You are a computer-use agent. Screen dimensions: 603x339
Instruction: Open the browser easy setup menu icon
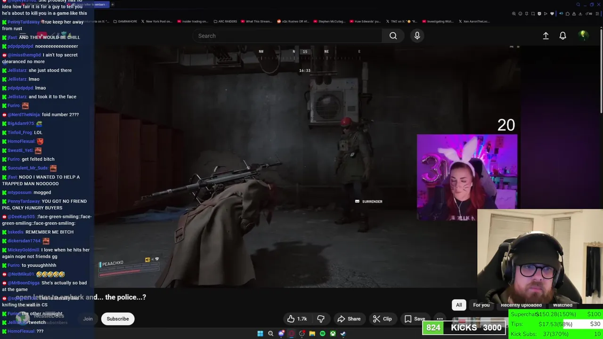click(x=597, y=14)
